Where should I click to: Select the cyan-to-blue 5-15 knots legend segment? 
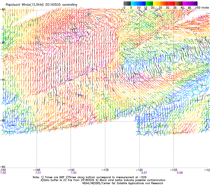[x=138, y=3]
